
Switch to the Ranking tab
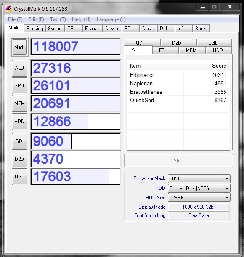tap(34, 29)
